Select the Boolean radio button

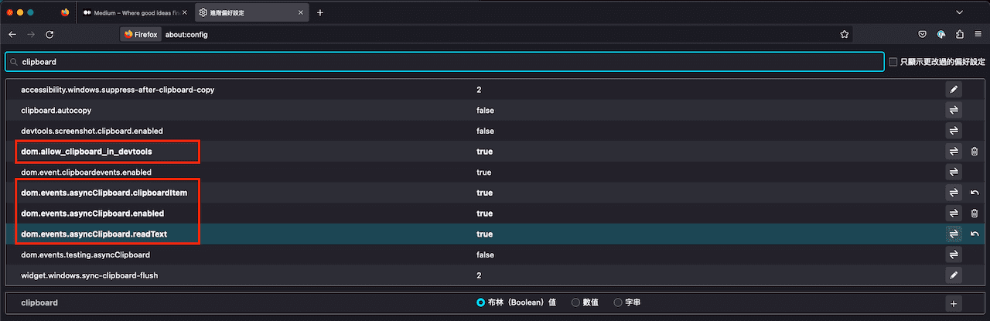(481, 303)
